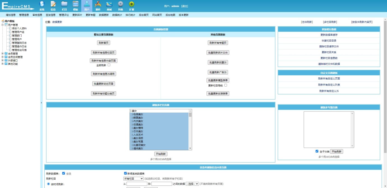The image size is (387, 188).
Task: Open the 扩展 (Extension) plus icon
Action: coord(132,4)
